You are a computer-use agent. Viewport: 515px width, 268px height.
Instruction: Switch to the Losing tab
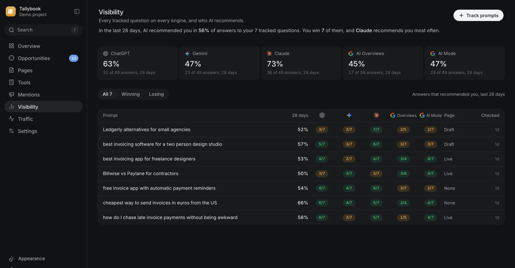pyautogui.click(x=156, y=94)
